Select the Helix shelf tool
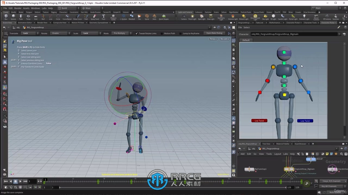Viewport: 348px width, 195px height. point(154,17)
